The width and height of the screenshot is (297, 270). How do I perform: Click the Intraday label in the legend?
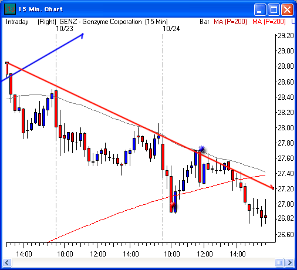coord(17,22)
